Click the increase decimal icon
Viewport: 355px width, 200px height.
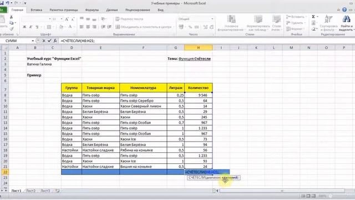205,27
